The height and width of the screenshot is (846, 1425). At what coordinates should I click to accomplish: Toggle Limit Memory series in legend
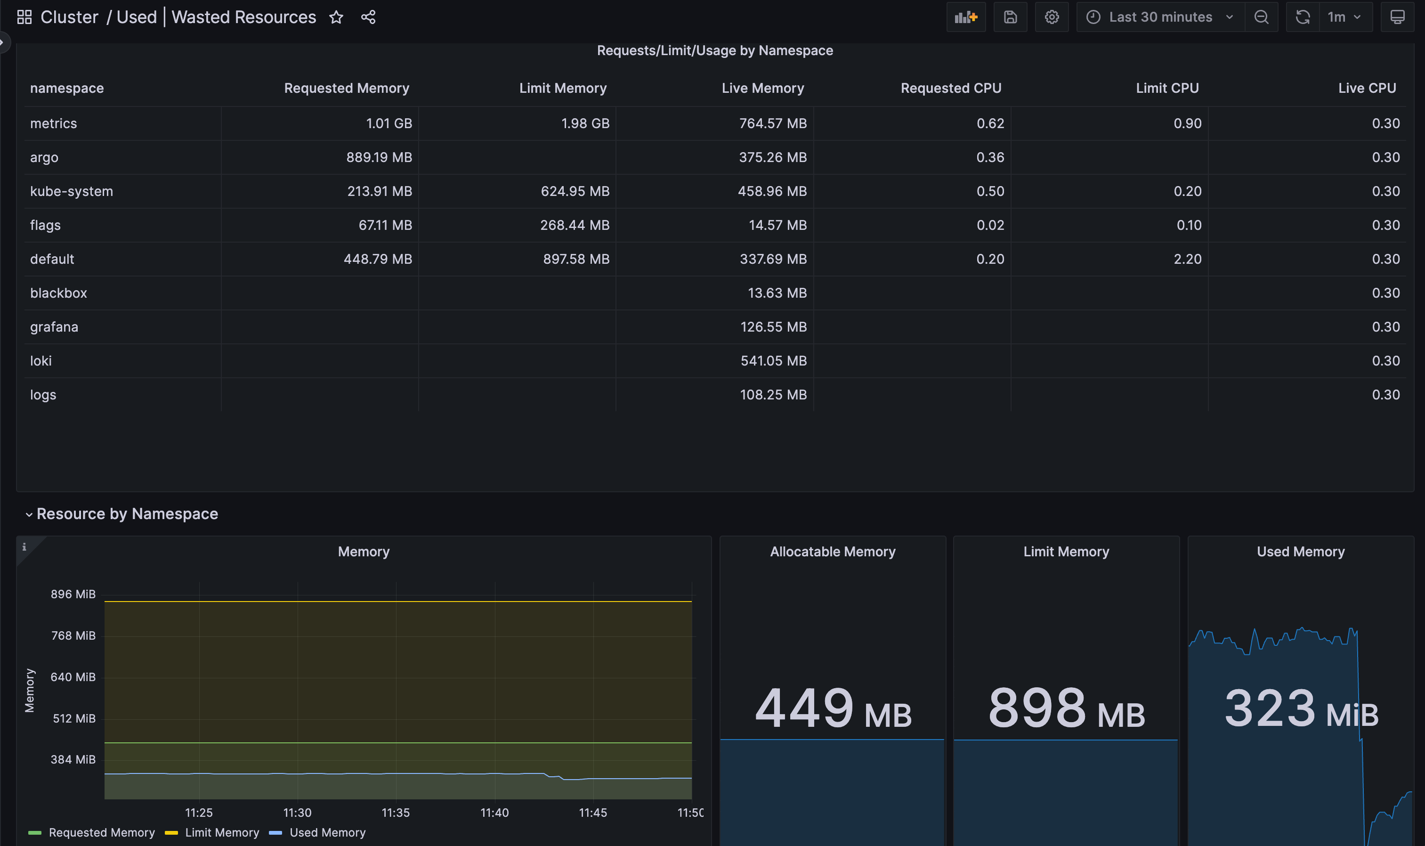point(222,832)
